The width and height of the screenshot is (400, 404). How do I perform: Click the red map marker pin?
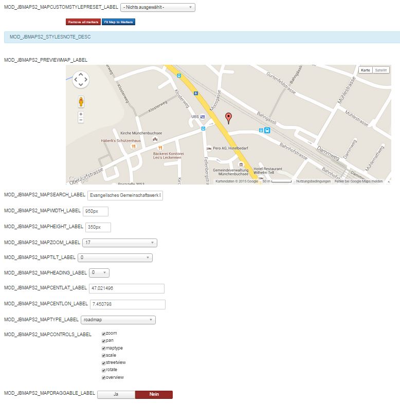(228, 118)
